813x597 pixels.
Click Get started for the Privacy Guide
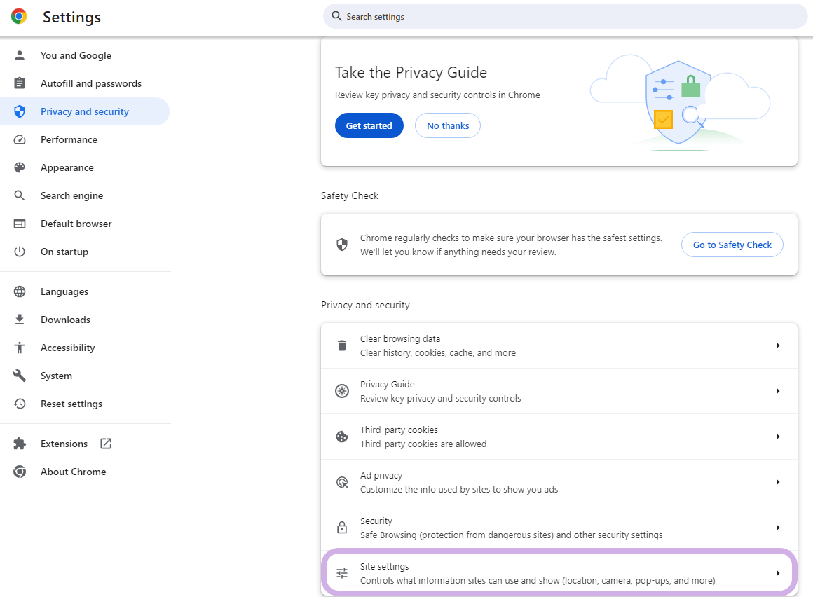369,125
